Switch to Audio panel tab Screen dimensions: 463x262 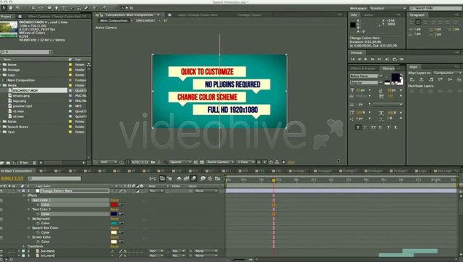click(368, 15)
